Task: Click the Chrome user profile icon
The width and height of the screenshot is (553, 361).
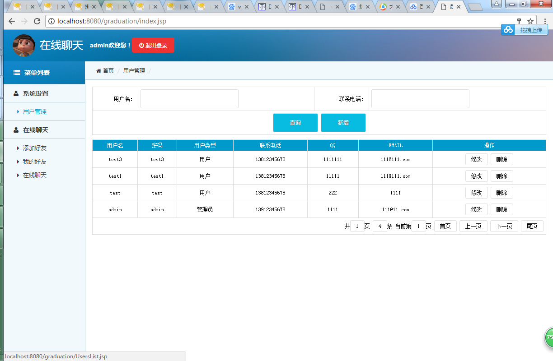Action: tap(496, 4)
